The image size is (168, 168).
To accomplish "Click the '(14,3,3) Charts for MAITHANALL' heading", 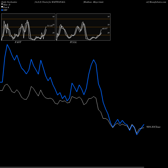I will pos(50,2).
